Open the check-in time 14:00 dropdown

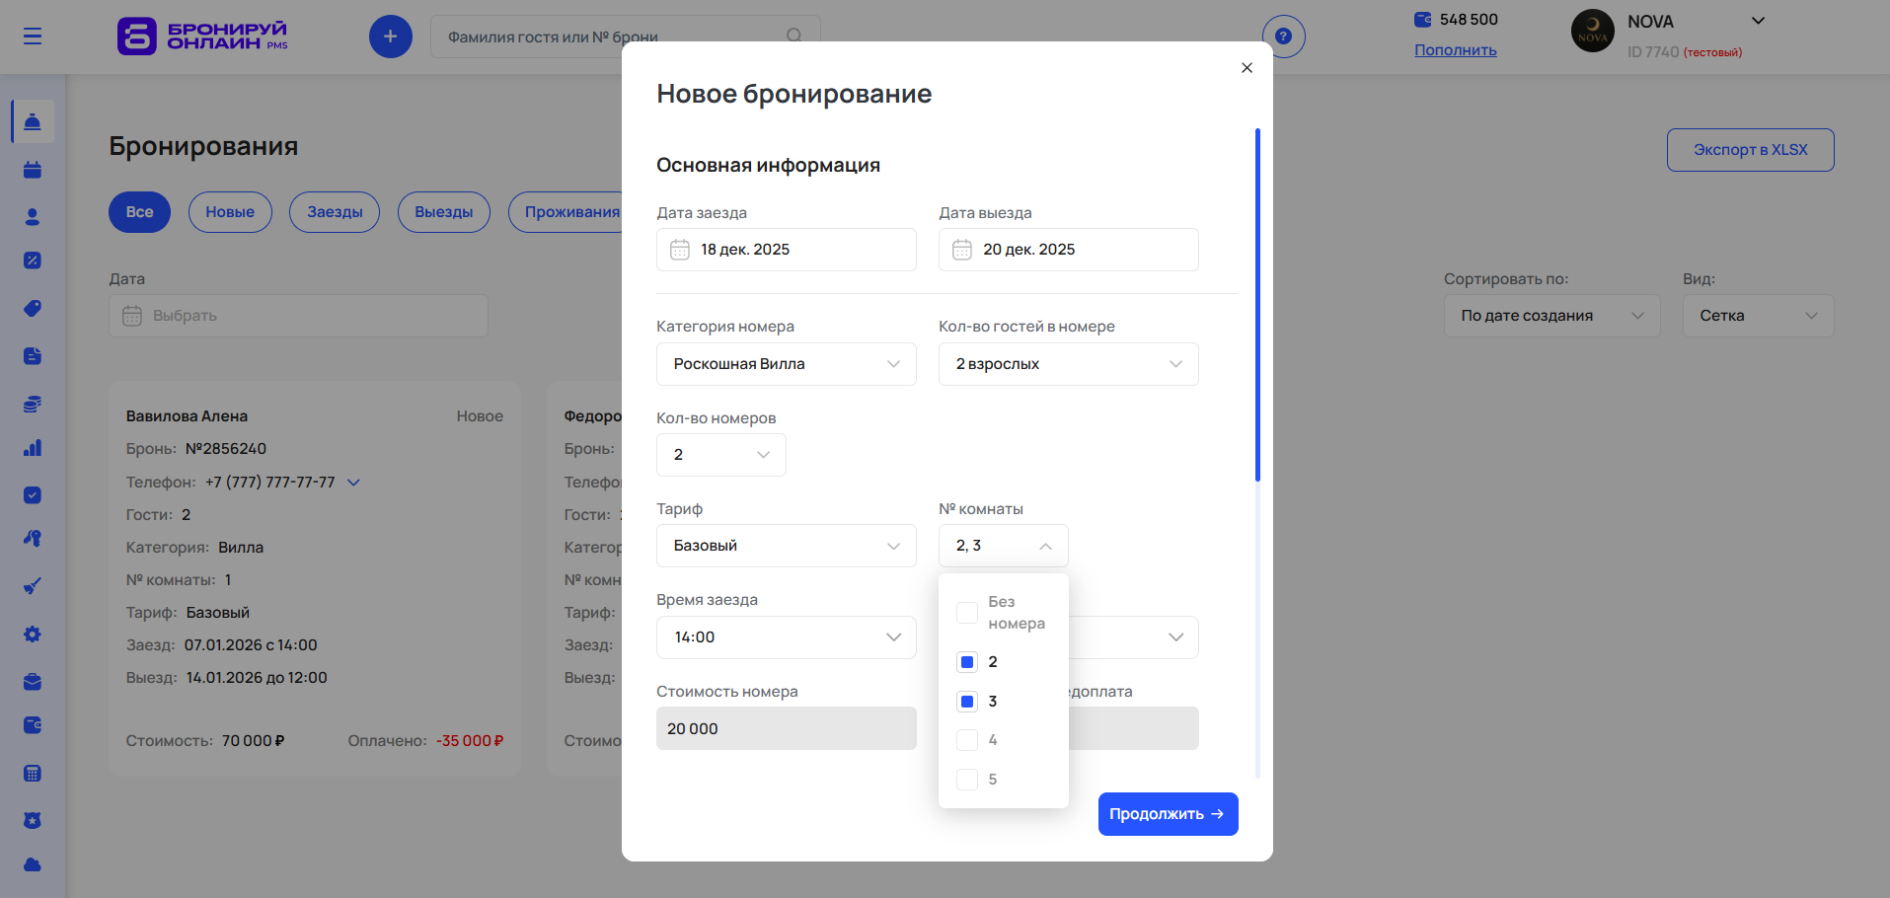click(x=786, y=637)
